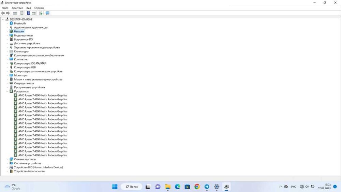Open the Windows Start menu
The image size is (341, 192).
point(115,187)
